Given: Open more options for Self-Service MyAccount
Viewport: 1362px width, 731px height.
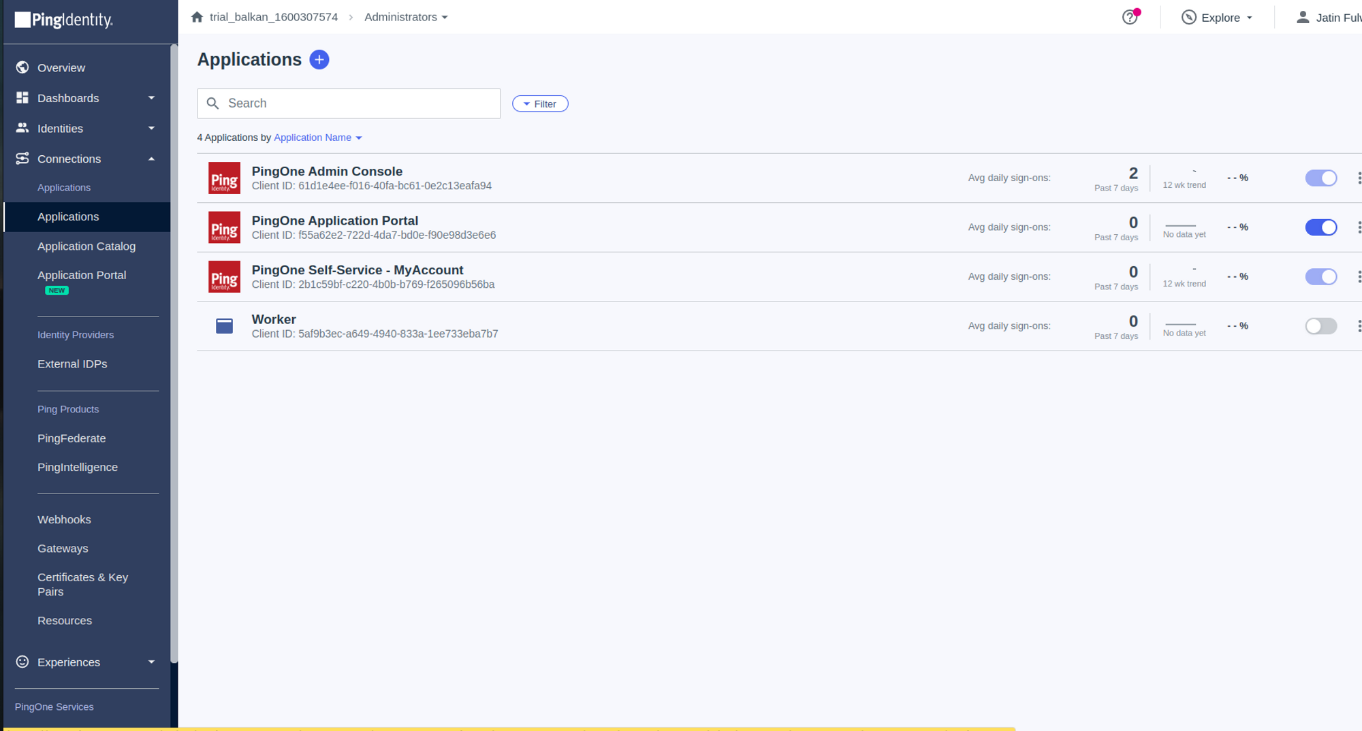Looking at the screenshot, I should [x=1359, y=276].
